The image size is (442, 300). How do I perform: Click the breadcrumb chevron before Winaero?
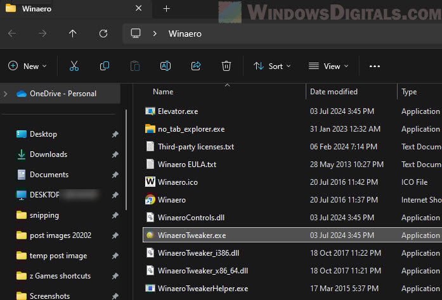[x=155, y=34]
